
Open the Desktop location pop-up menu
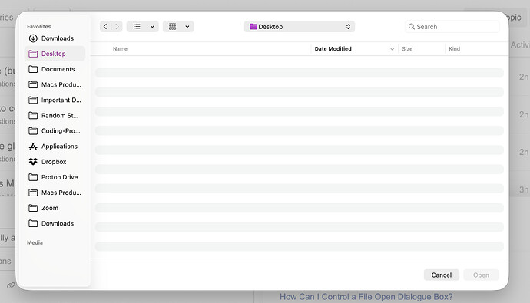(x=299, y=27)
